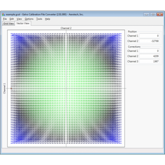The image size is (165, 165).
Task: Maximize the converter window
Action: (x=153, y=14)
